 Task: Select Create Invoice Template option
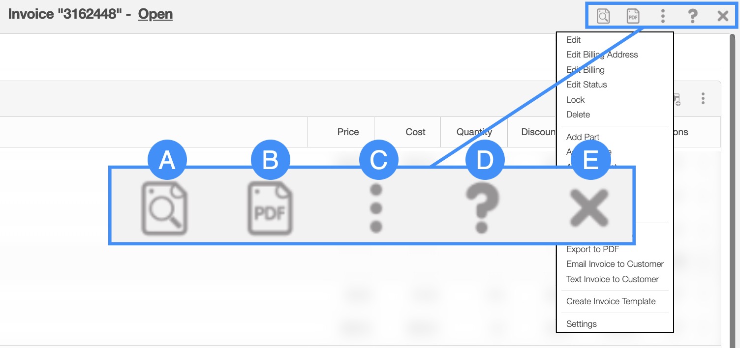point(611,301)
